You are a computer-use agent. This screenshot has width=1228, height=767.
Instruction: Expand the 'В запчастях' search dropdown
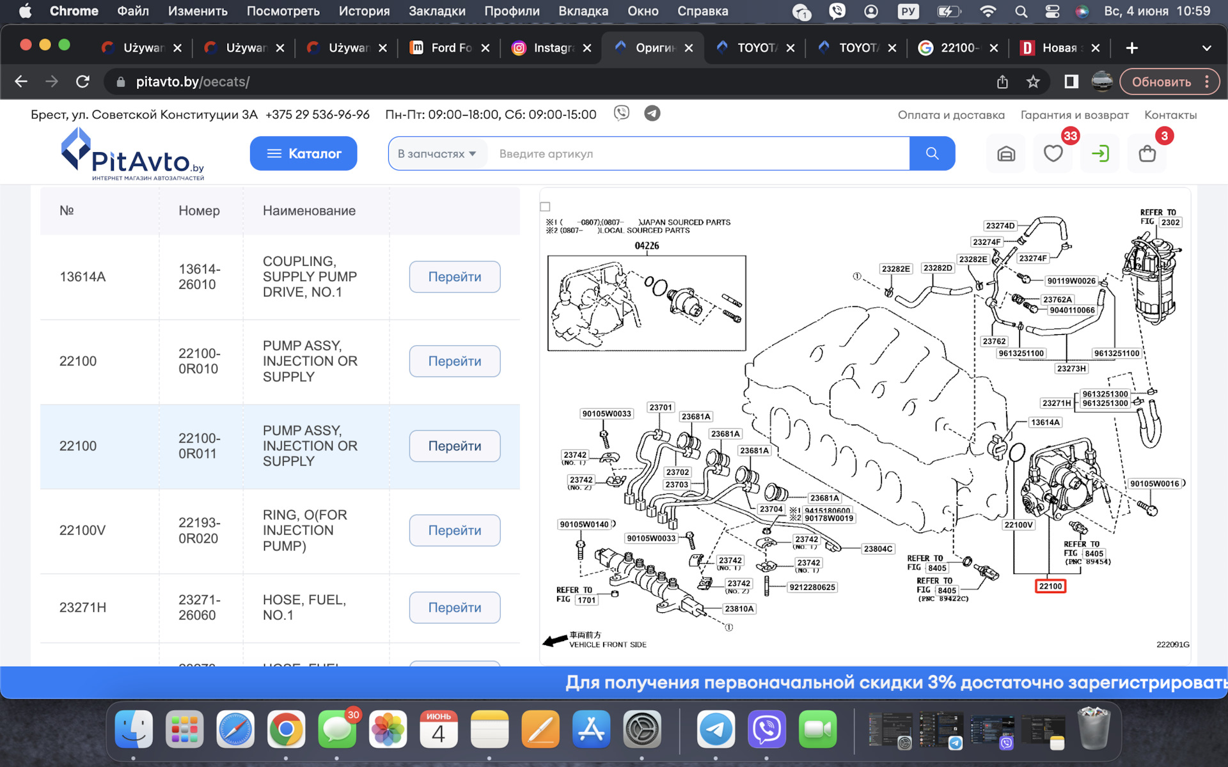437,153
